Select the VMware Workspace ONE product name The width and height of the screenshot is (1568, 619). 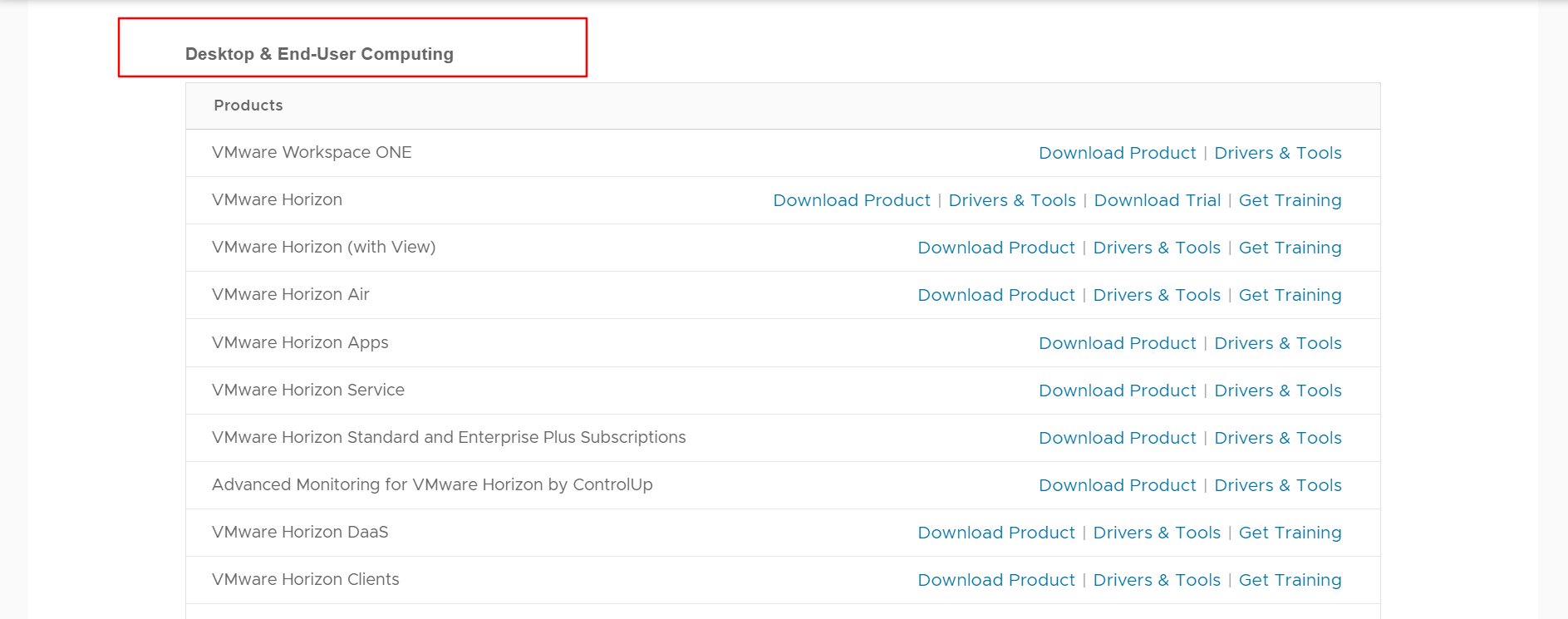312,152
